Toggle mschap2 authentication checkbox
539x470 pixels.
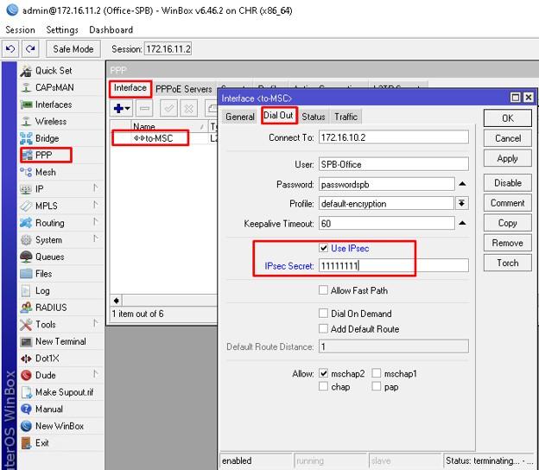click(x=323, y=373)
